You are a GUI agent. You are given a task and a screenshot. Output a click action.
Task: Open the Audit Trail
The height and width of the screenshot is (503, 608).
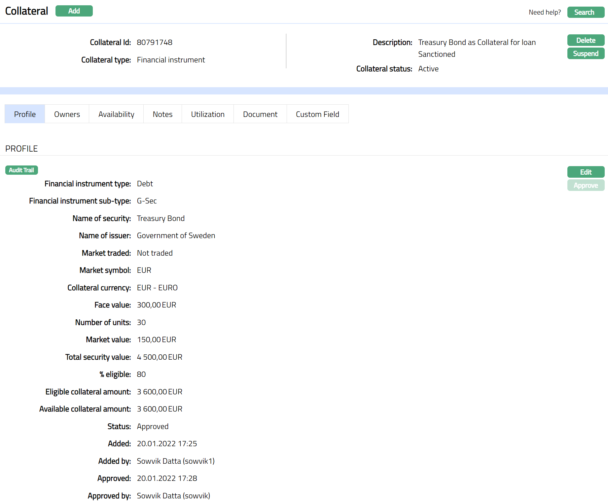click(21, 170)
